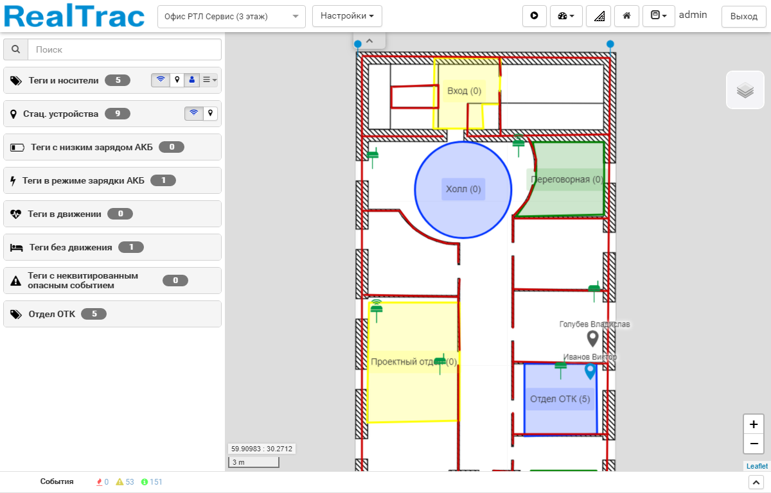Open the Leaflet attribution link
The width and height of the screenshot is (771, 493).
pos(756,466)
